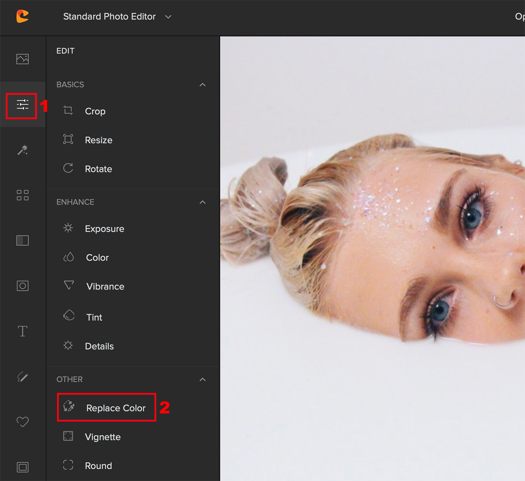
Task: Collapse the BASICS section
Action: 202,85
